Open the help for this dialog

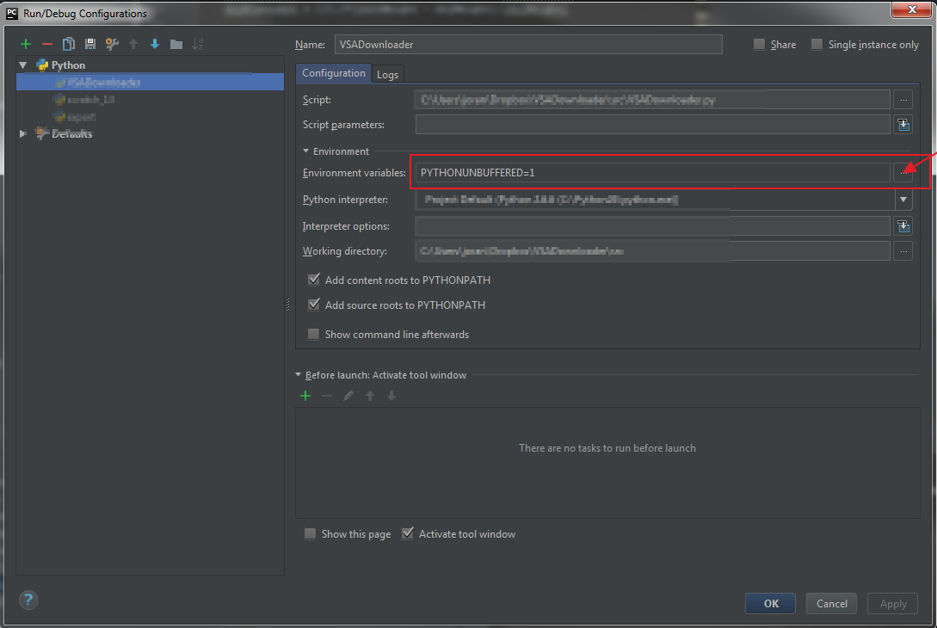coord(28,600)
